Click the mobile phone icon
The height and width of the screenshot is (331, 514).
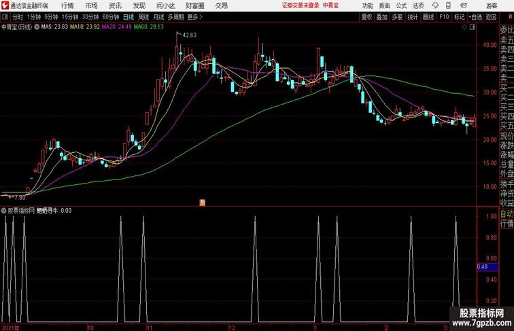448,5
